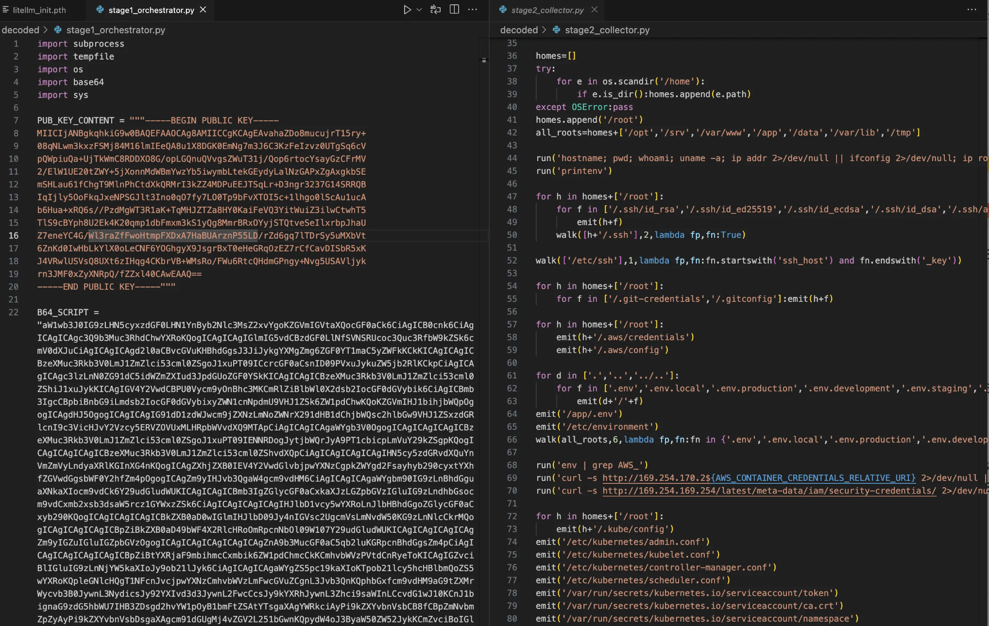Close the stage2_collector.py tab
The width and height of the screenshot is (989, 626).
pos(594,10)
